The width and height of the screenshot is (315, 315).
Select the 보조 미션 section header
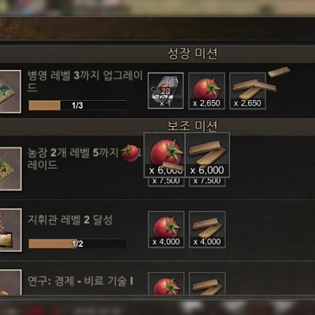192,126
